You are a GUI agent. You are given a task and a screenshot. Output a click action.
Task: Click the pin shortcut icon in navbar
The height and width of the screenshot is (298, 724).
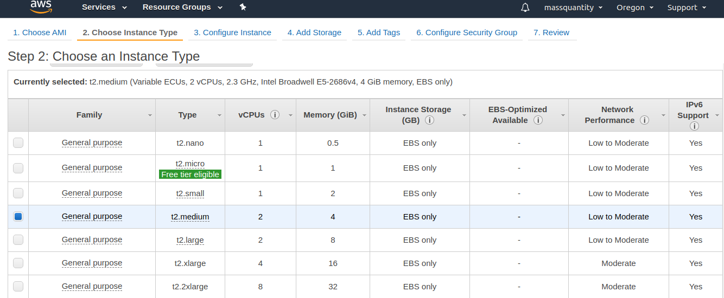click(243, 7)
